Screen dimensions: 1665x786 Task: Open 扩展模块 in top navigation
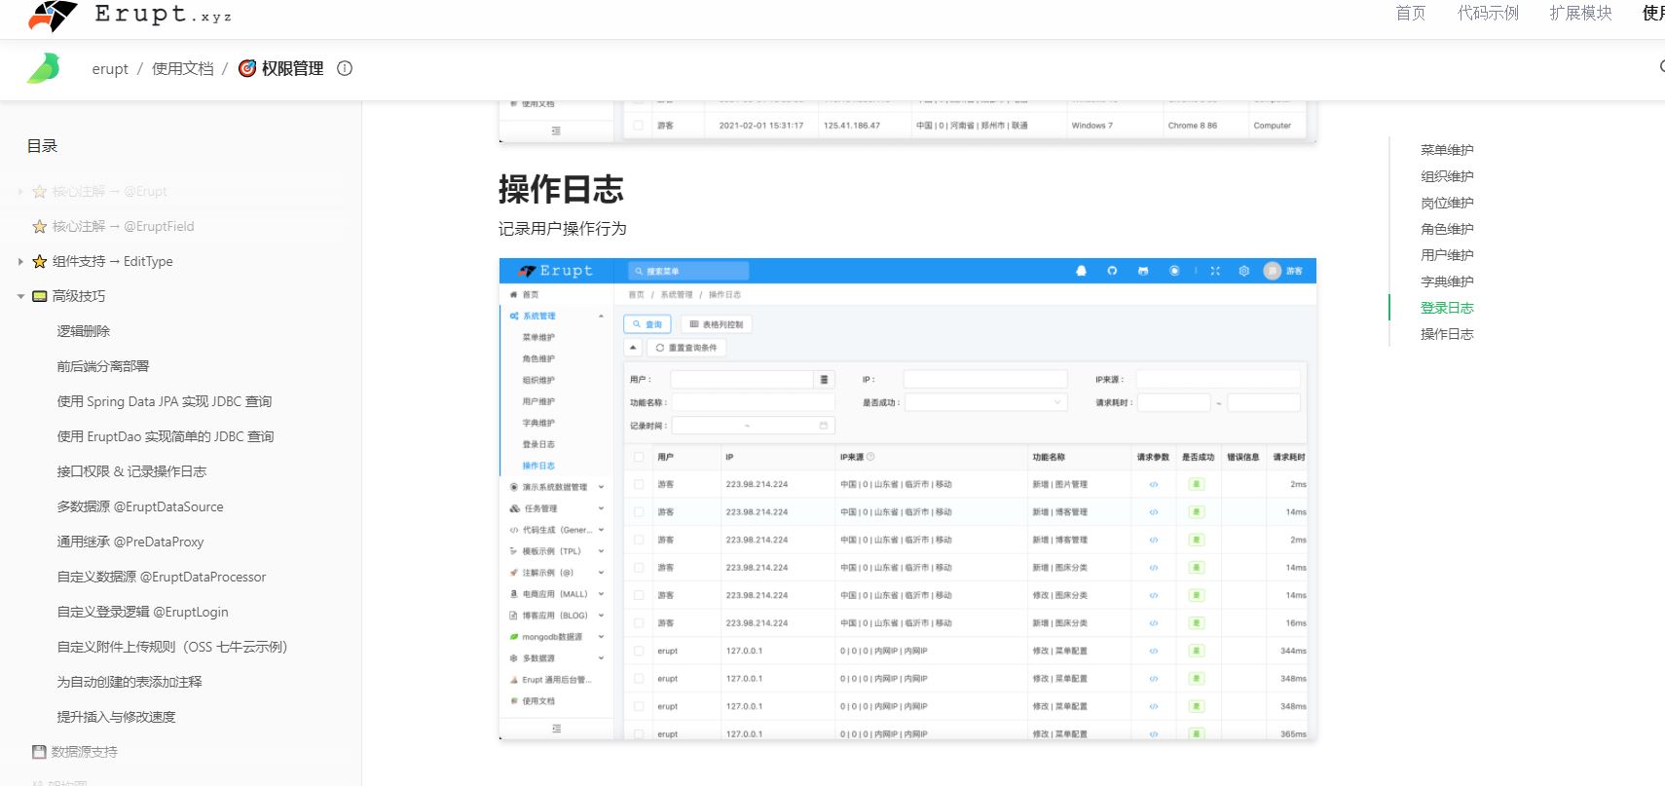click(x=1580, y=13)
